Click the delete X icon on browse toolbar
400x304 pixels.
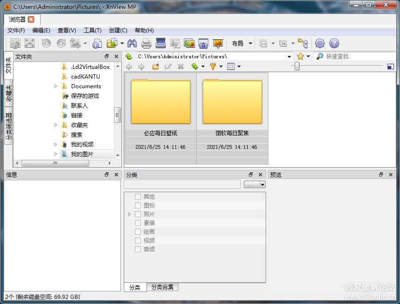(180, 66)
